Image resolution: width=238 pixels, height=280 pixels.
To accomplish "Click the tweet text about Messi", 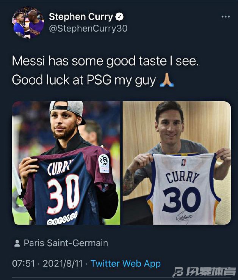I will pyautogui.click(x=105, y=70).
